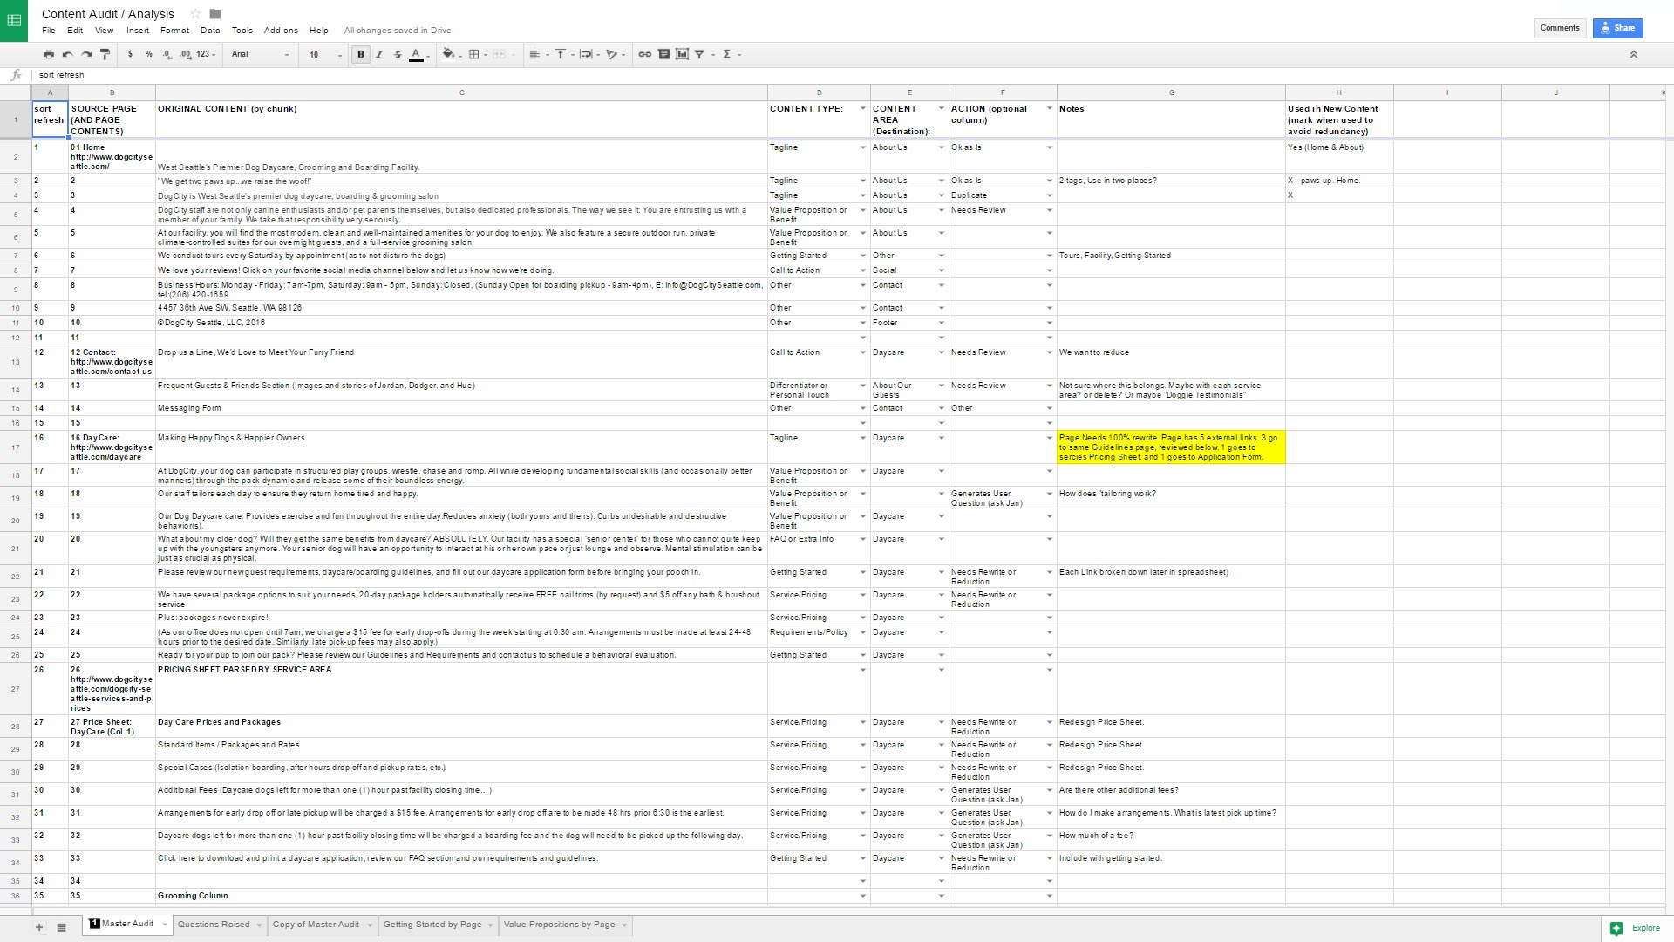Open the Arial font dropdown
The image size is (1674, 942).
pyautogui.click(x=260, y=54)
